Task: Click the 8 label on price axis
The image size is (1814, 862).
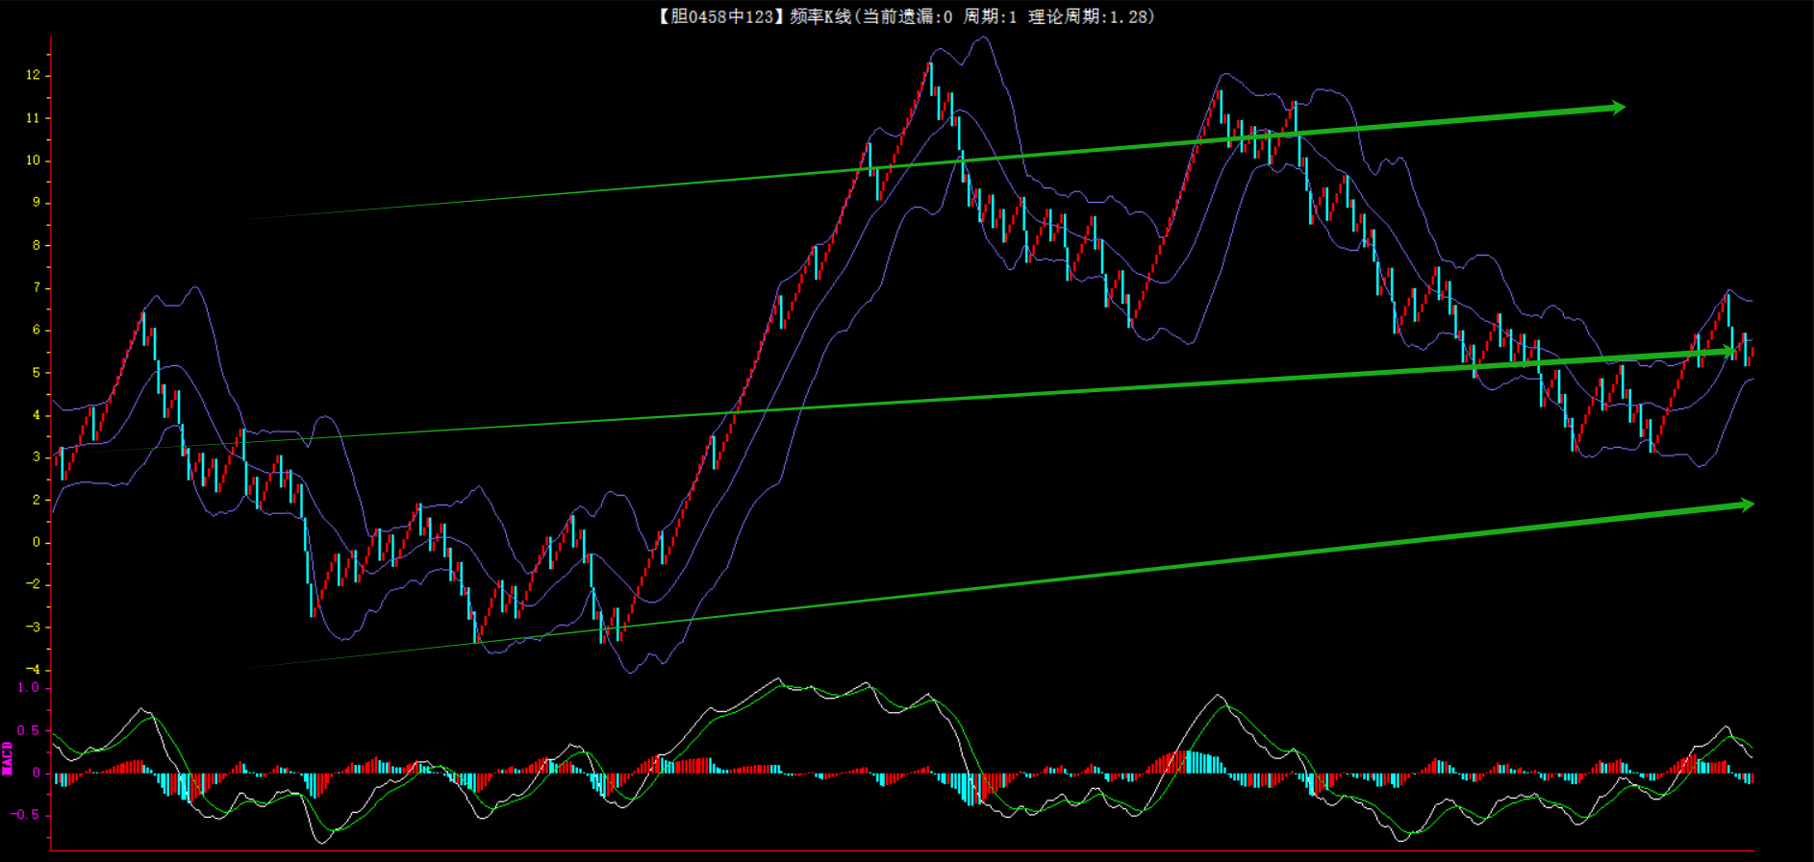Action: coord(37,245)
